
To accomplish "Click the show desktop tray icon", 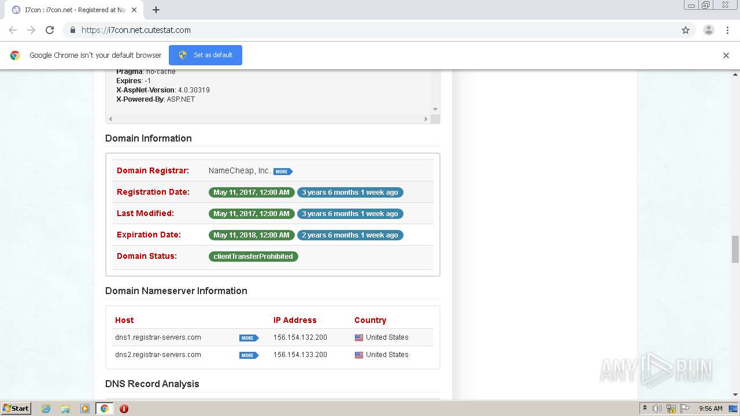I will click(x=733, y=408).
